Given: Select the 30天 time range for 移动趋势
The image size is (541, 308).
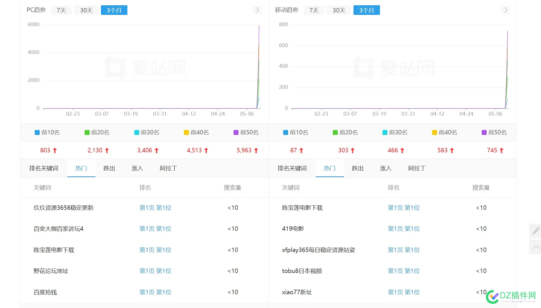Looking at the screenshot, I should pyautogui.click(x=339, y=10).
